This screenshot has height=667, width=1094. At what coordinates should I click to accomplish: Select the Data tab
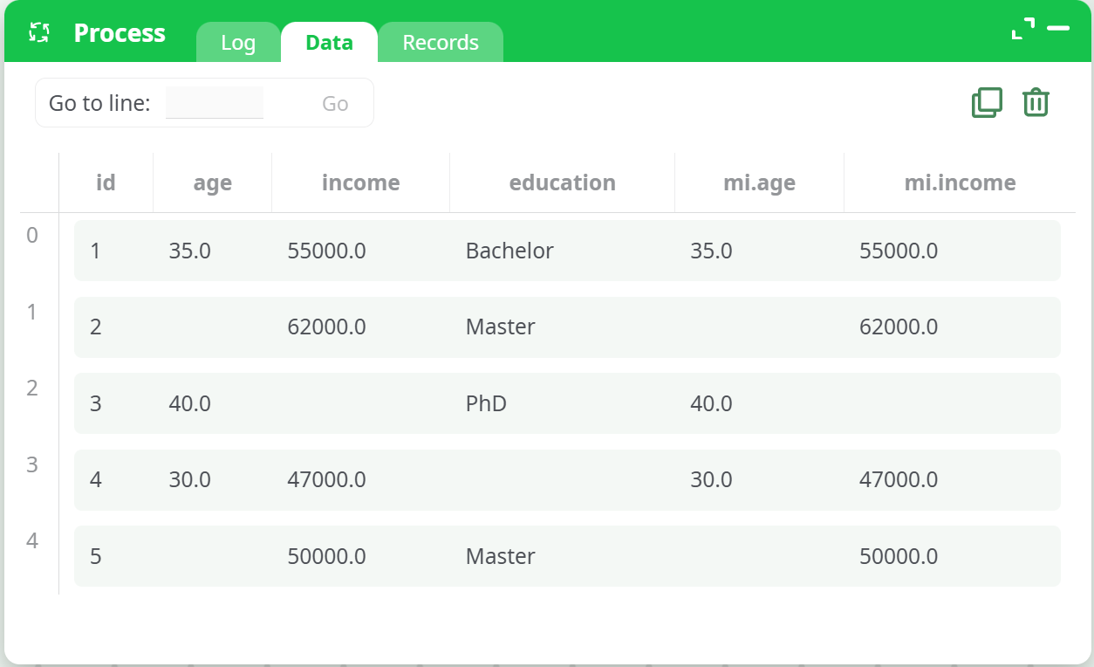point(329,43)
